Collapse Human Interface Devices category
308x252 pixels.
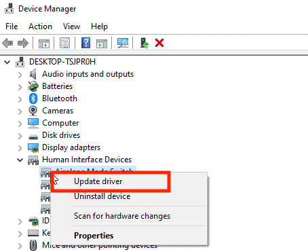(x=20, y=160)
